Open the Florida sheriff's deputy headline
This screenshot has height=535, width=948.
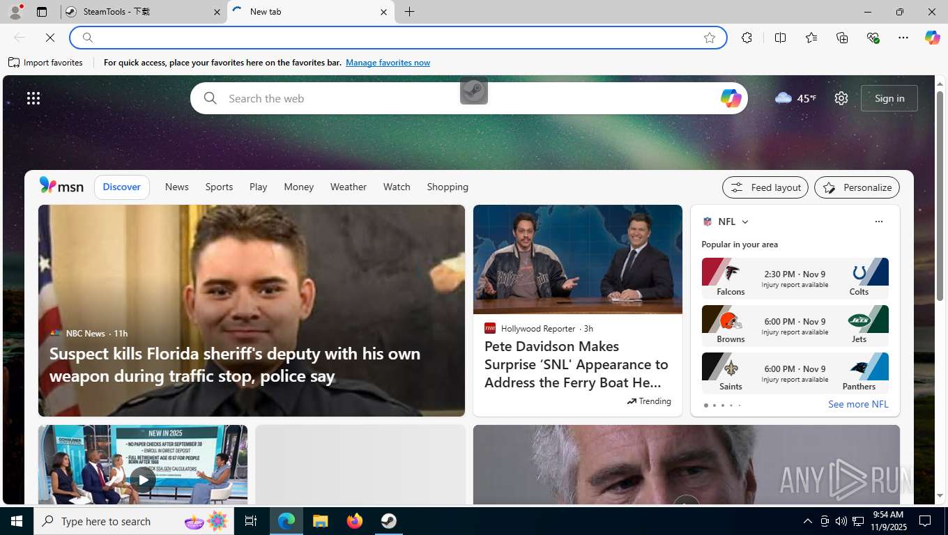[235, 364]
